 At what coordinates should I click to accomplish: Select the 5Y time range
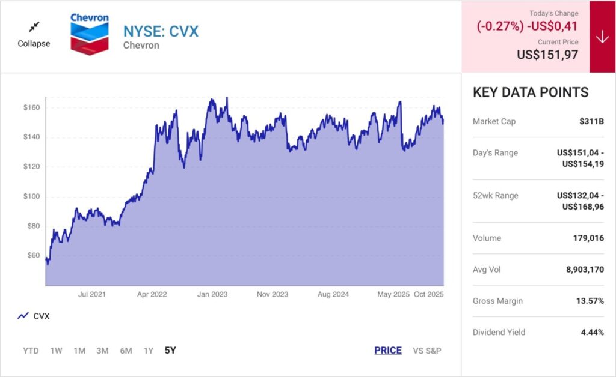click(x=170, y=351)
